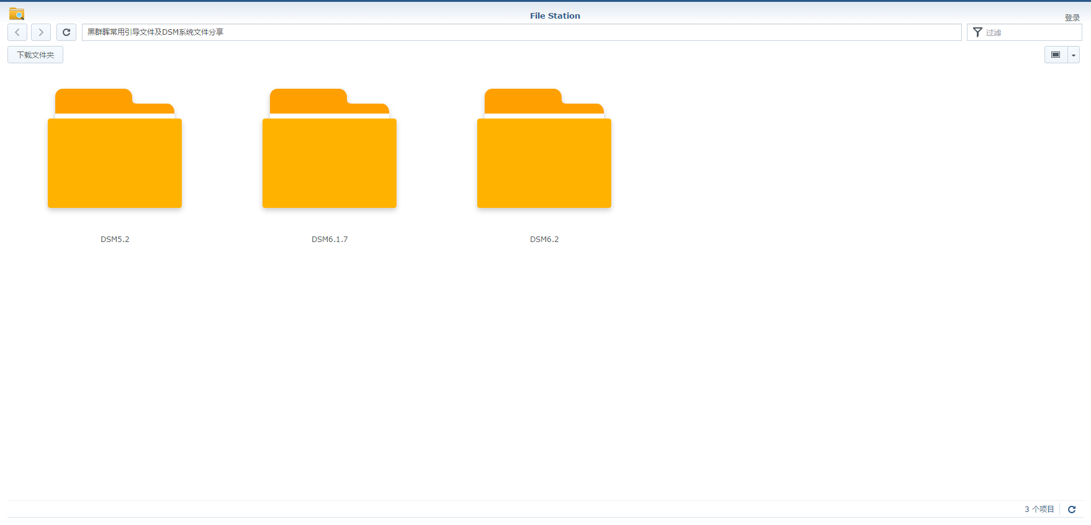This screenshot has width=1091, height=525.
Task: Select the DSM6.2 folder icon
Action: pos(544,148)
